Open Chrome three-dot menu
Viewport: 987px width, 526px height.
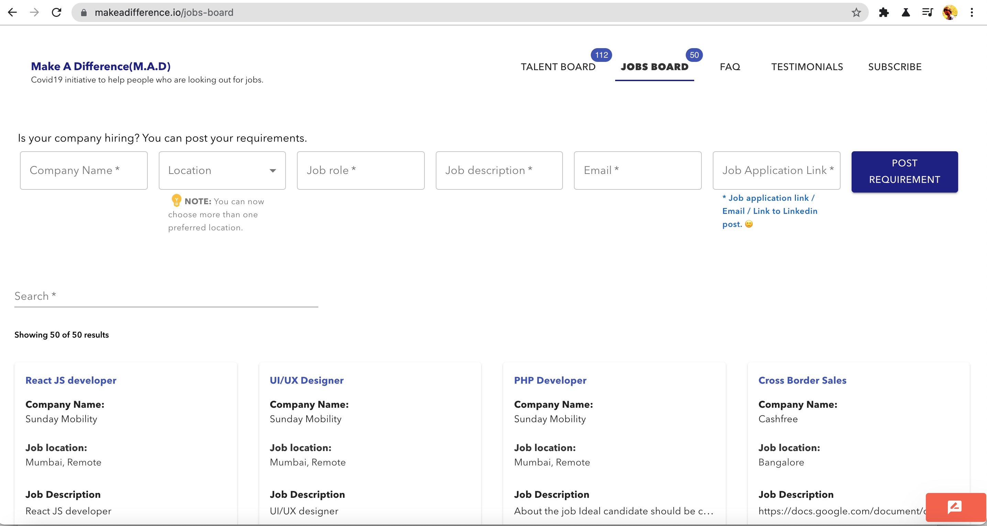coord(972,12)
